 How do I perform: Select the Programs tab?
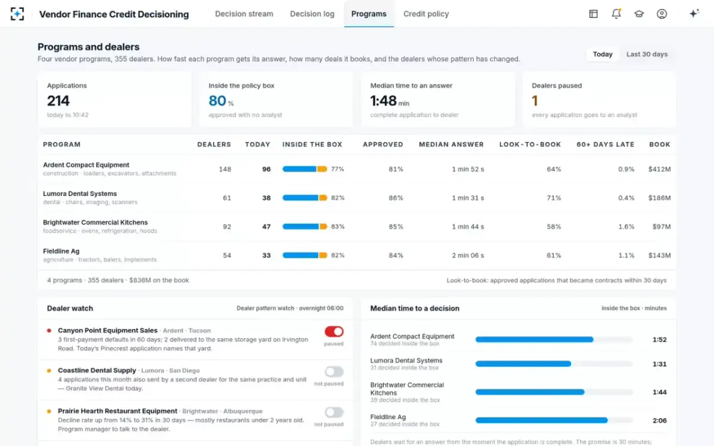(369, 14)
